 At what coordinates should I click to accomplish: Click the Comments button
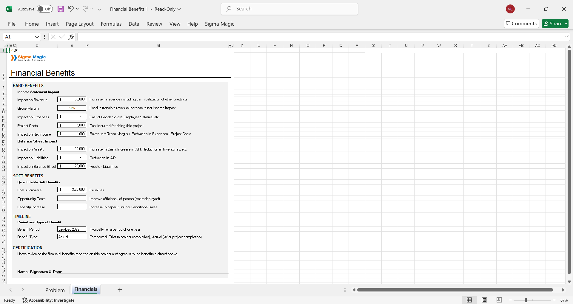pos(521,24)
